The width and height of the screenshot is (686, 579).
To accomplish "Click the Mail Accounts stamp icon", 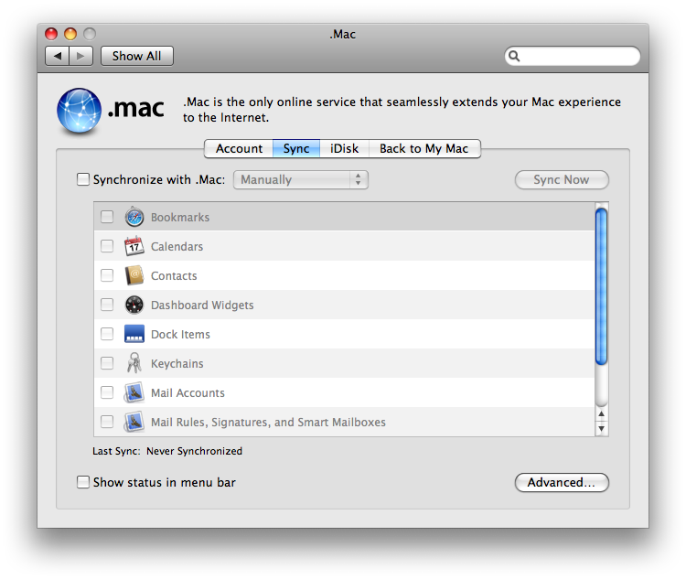I will 134,392.
